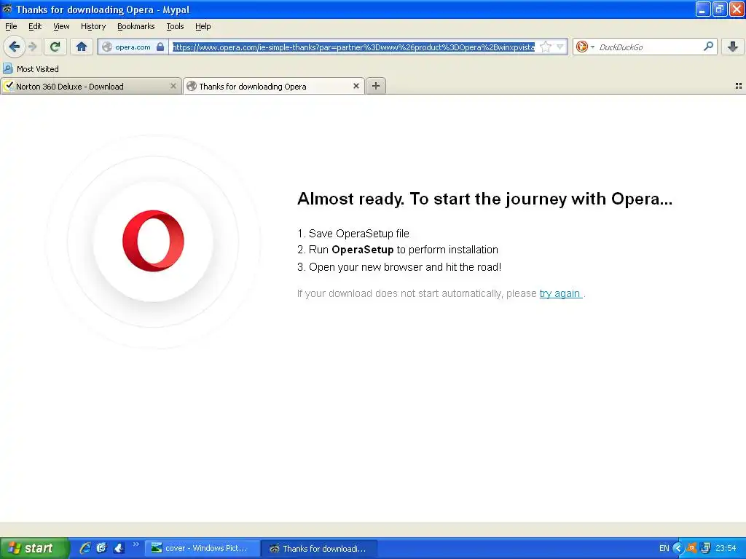Expand hidden system tray icons arrow
This screenshot has height=559, width=746.
pos(678,549)
